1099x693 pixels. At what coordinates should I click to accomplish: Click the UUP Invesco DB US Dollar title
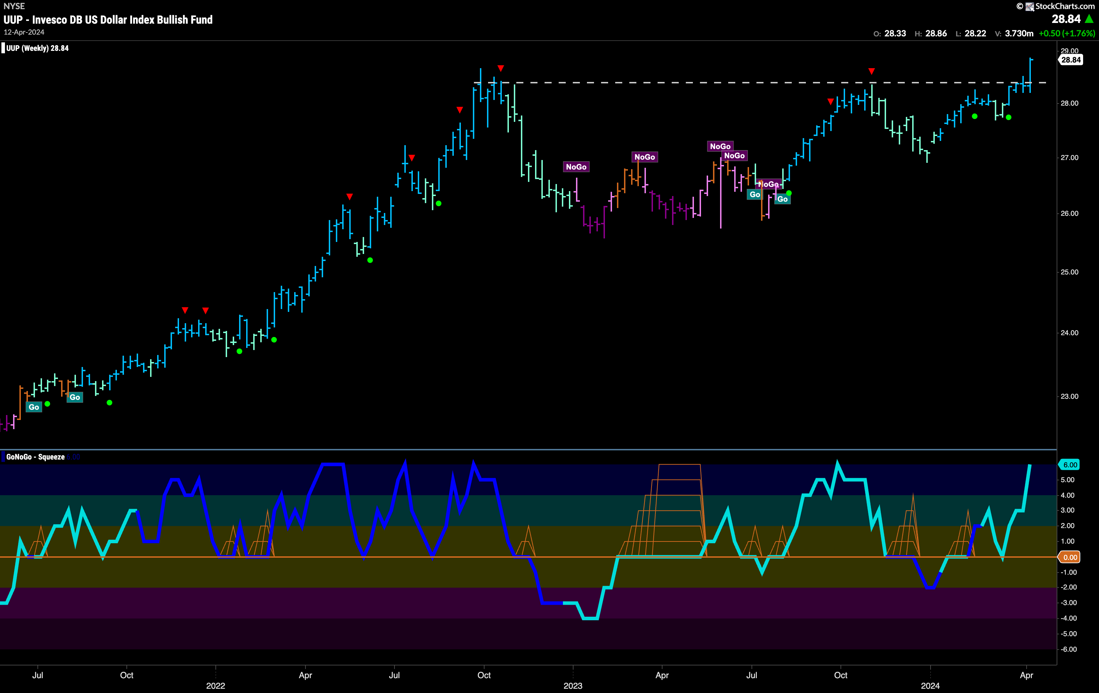[108, 20]
